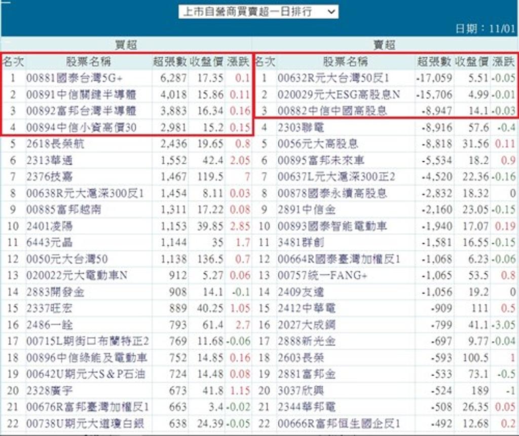Select 00893國泰智能電動車 entry
The height and width of the screenshot is (436, 519).
[x=332, y=226]
